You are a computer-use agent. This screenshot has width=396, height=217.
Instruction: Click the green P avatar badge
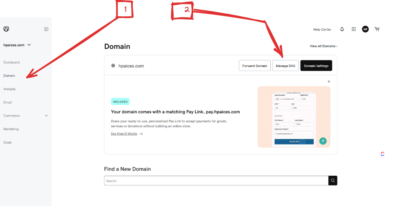(323, 141)
